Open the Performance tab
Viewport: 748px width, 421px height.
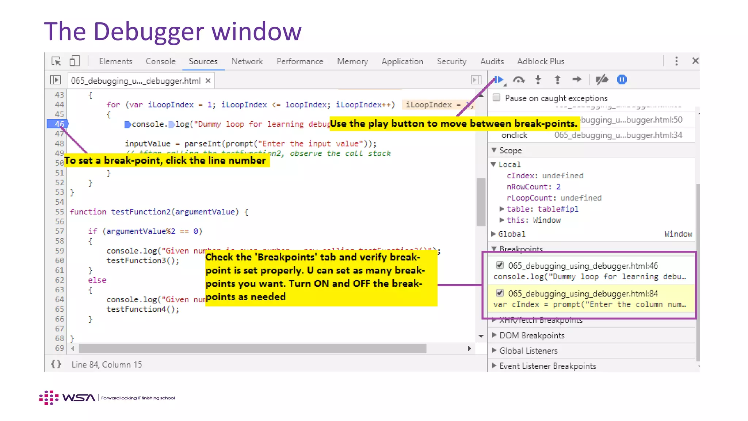pos(300,61)
